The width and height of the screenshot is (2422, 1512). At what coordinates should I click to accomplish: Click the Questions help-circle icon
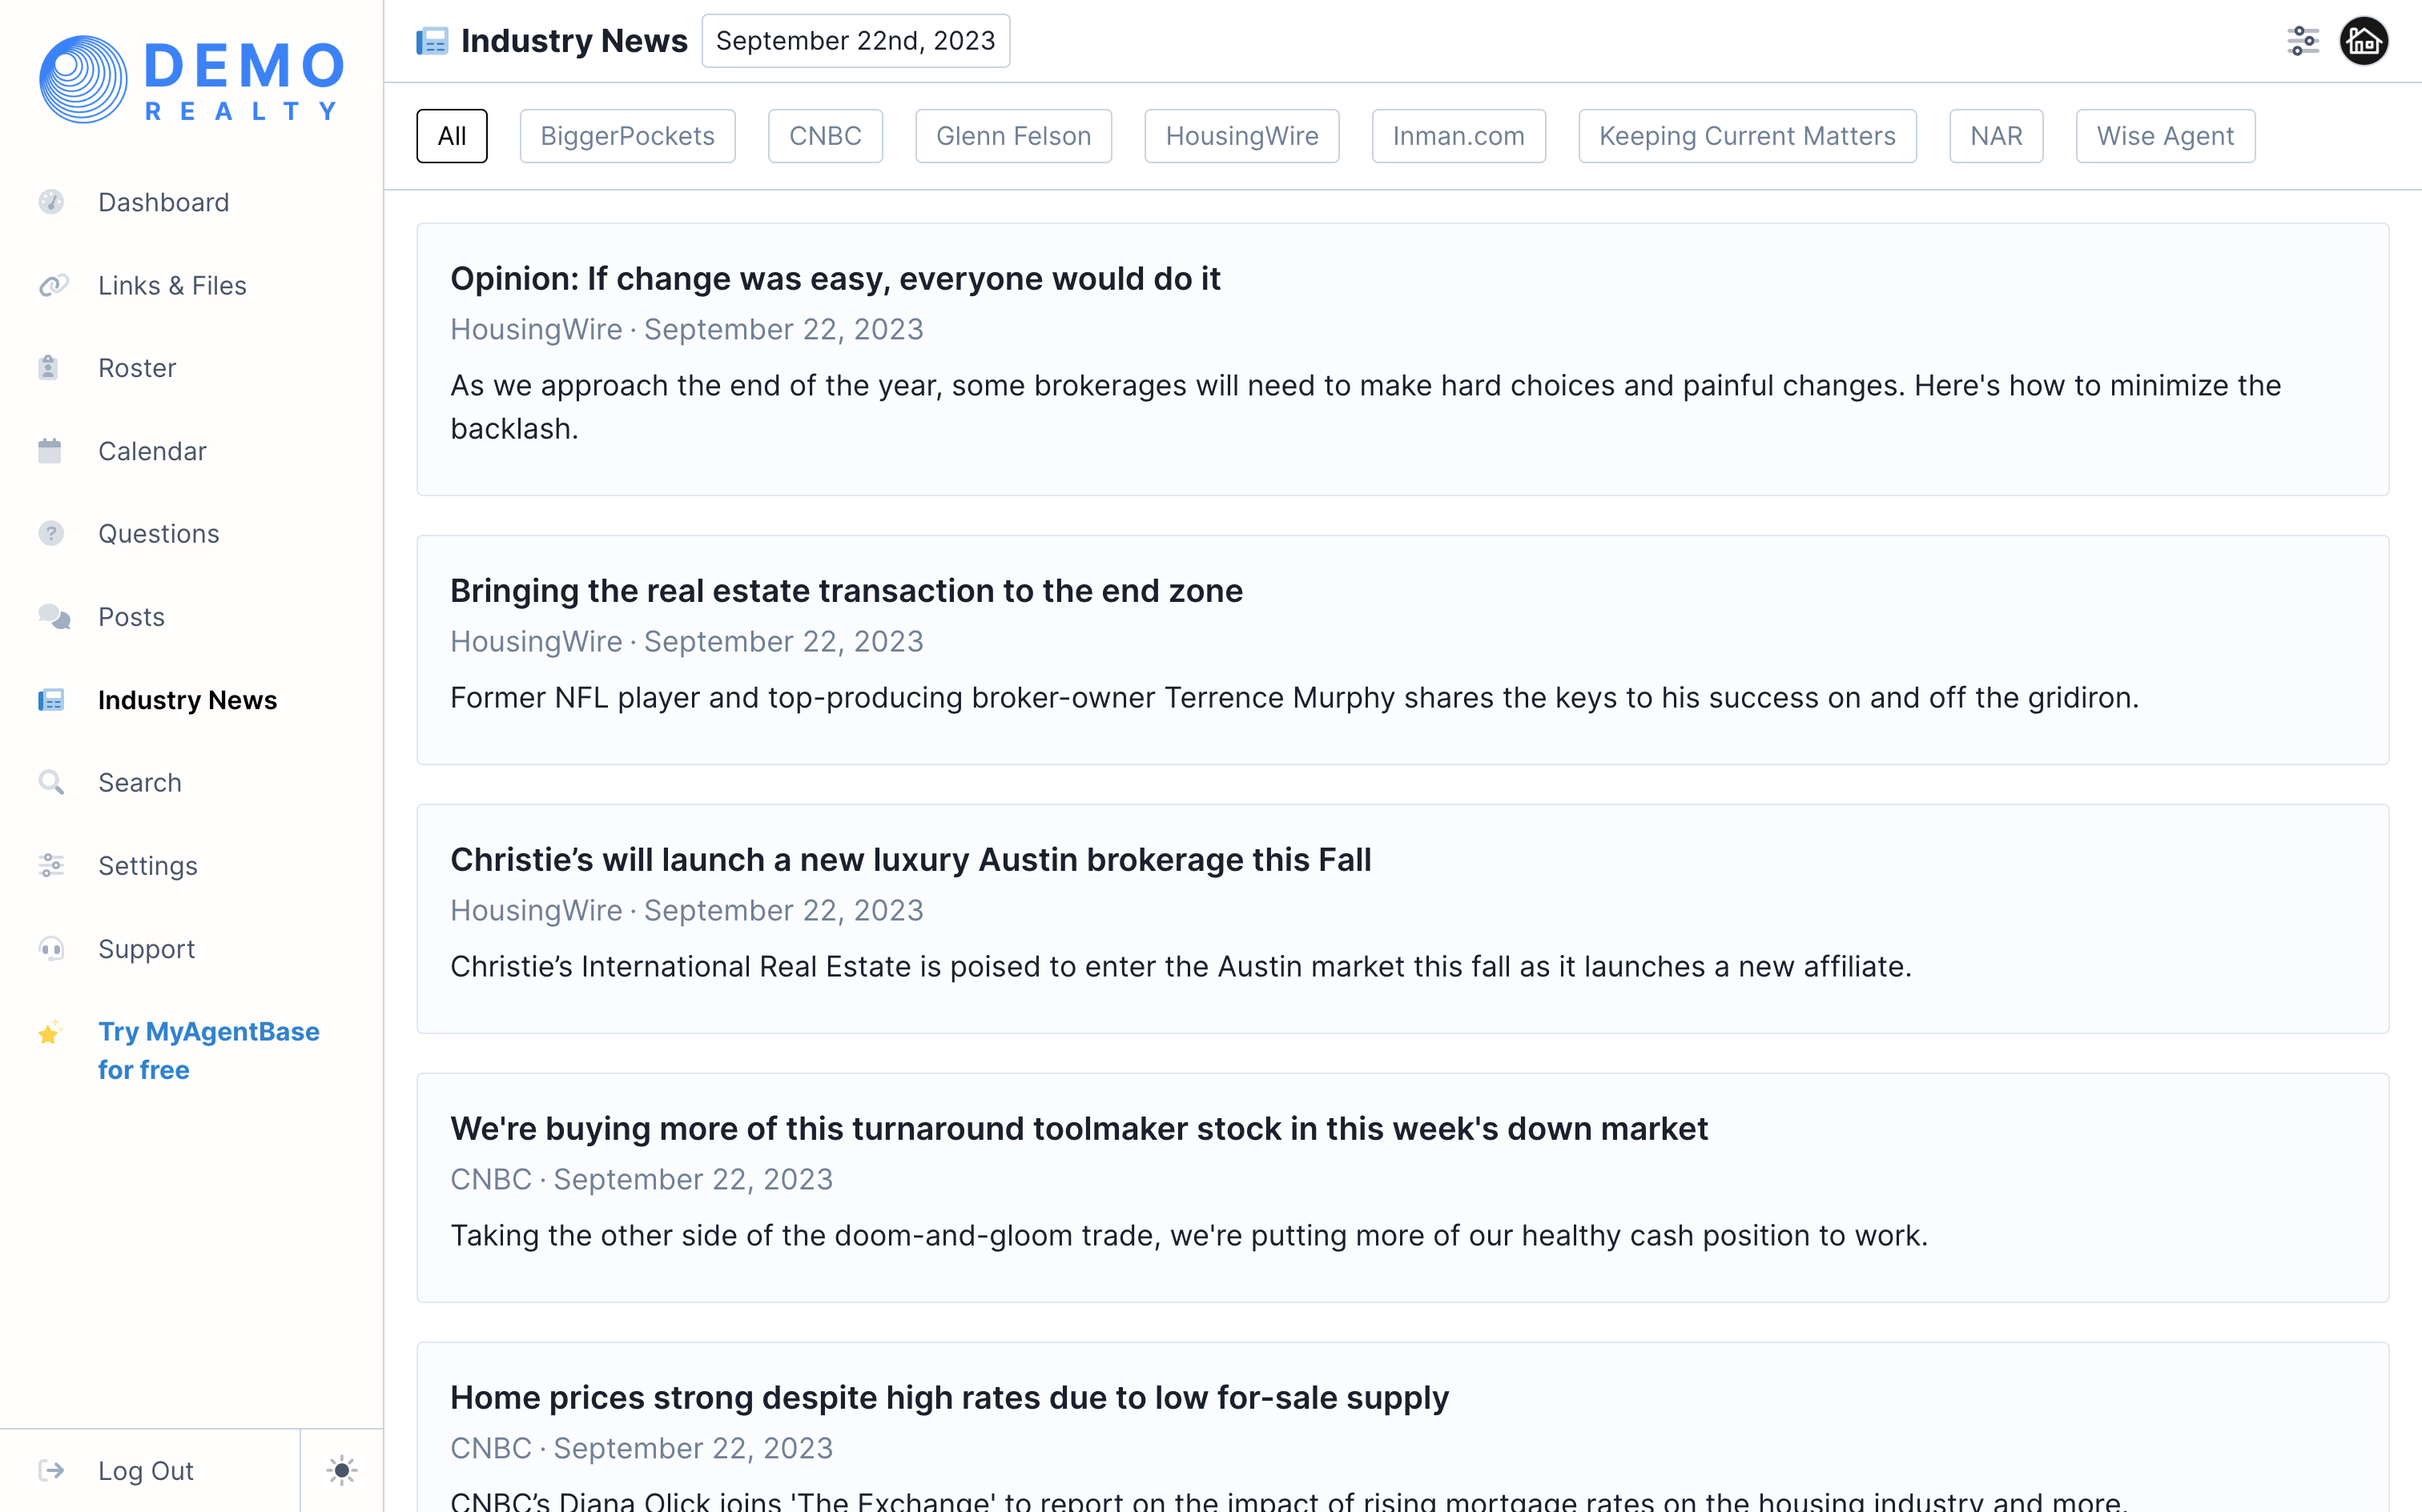[x=51, y=534]
